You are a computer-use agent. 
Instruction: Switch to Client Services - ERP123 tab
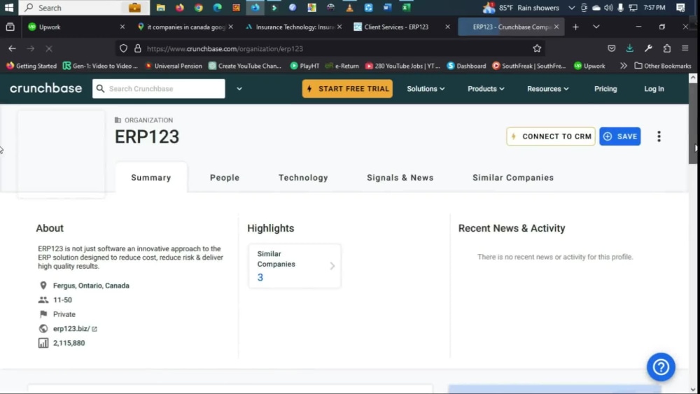click(x=401, y=27)
